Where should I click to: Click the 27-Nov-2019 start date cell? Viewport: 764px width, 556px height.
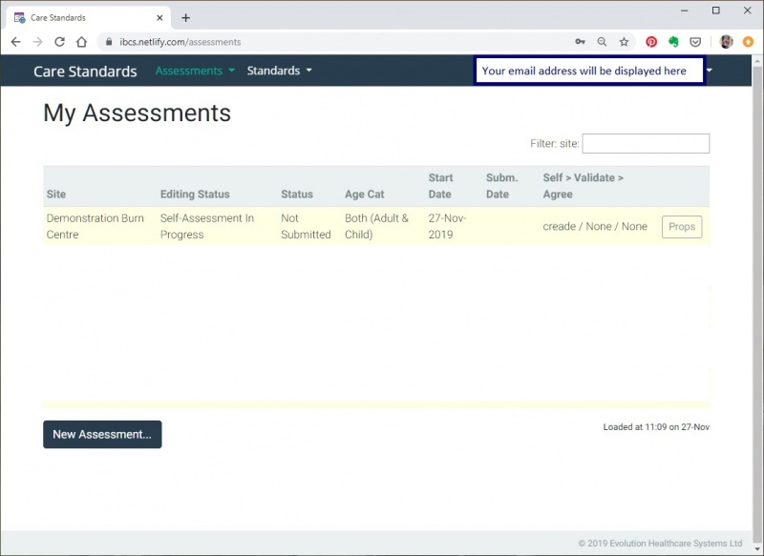tap(447, 226)
